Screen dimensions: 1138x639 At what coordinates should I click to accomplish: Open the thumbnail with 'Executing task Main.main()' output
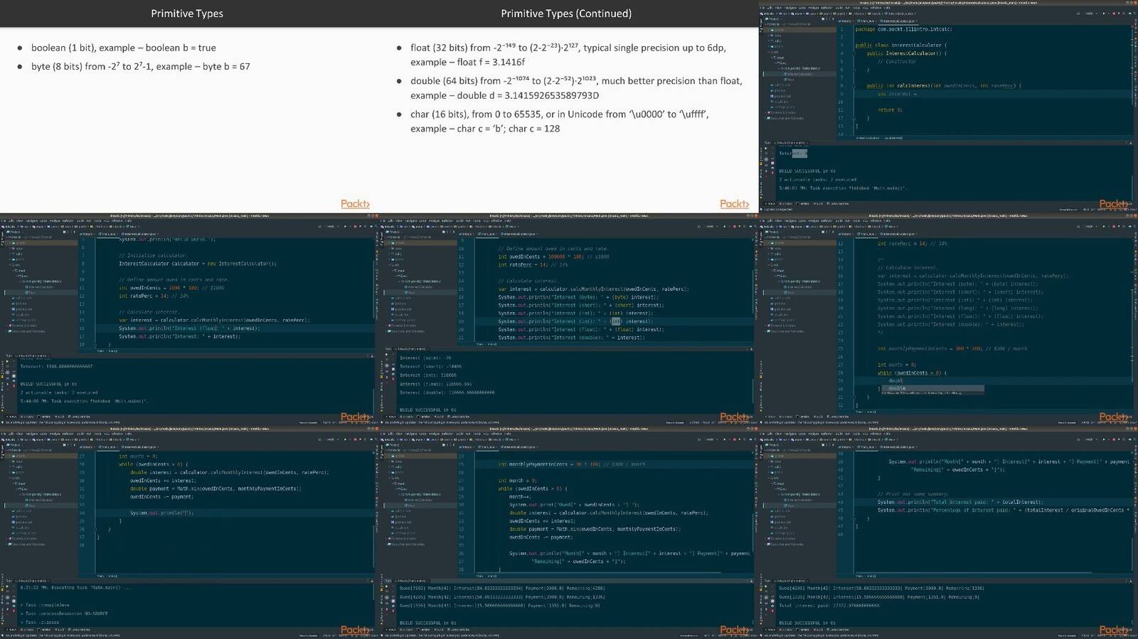click(189, 533)
